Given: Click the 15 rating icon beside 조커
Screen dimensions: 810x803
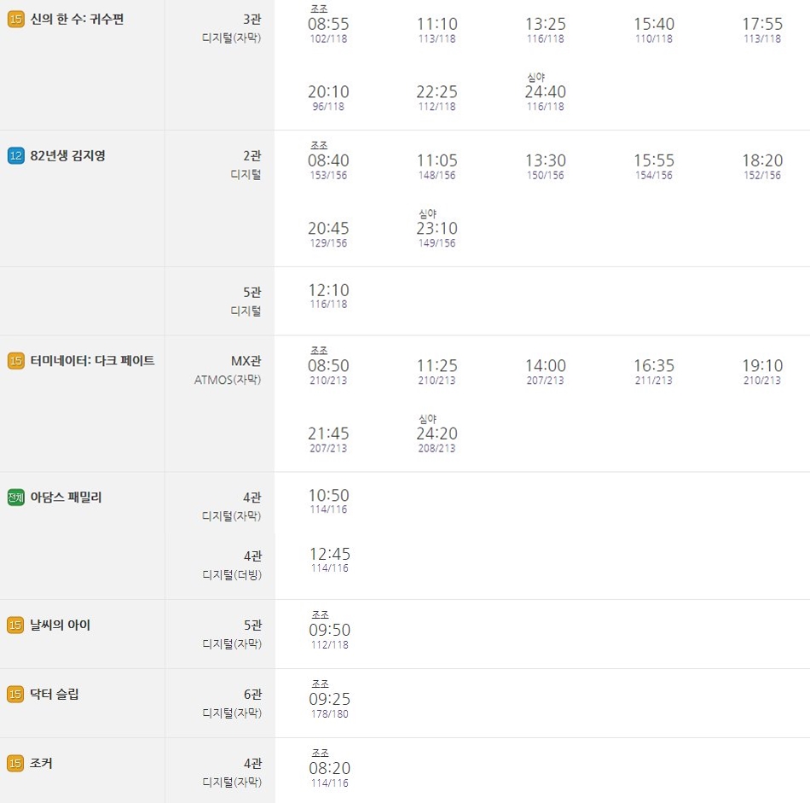Looking at the screenshot, I should 15,763.
